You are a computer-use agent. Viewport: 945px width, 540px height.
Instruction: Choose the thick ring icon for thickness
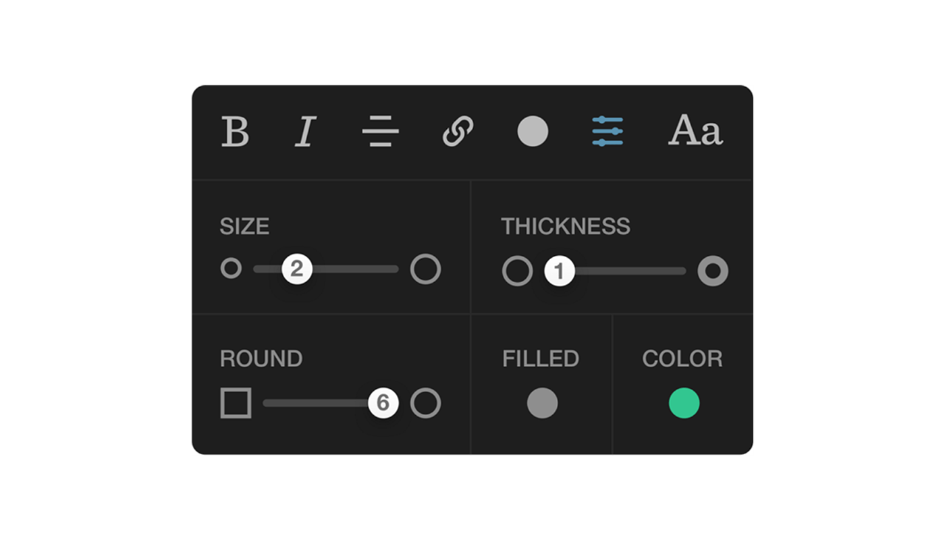coord(713,271)
